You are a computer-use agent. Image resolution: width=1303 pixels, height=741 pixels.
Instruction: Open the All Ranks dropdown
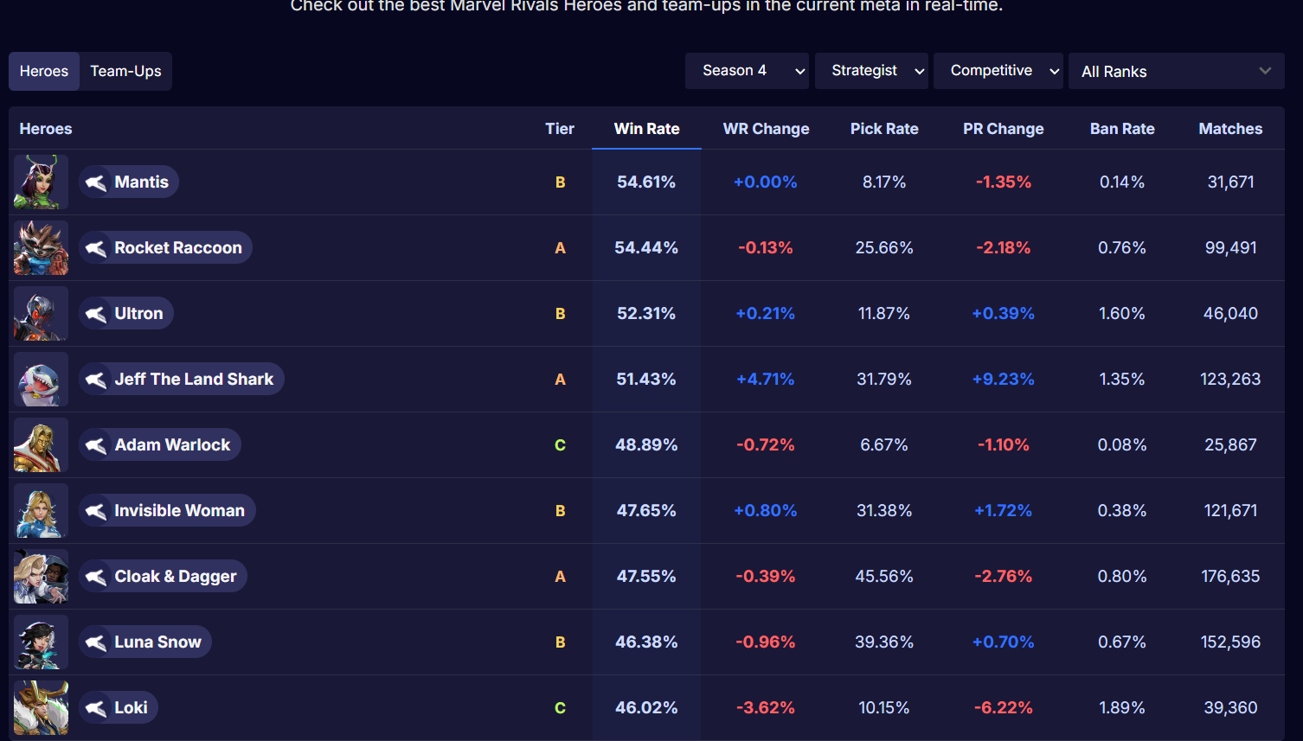click(1177, 71)
